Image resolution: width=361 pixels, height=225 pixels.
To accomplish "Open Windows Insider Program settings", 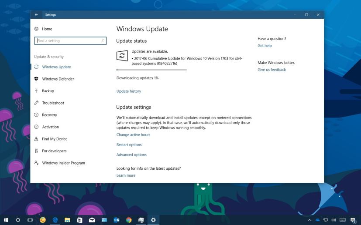I will click(64, 163).
